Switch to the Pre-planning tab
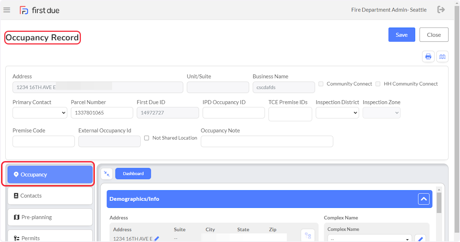Viewport: 460px width, 242px height. point(50,217)
